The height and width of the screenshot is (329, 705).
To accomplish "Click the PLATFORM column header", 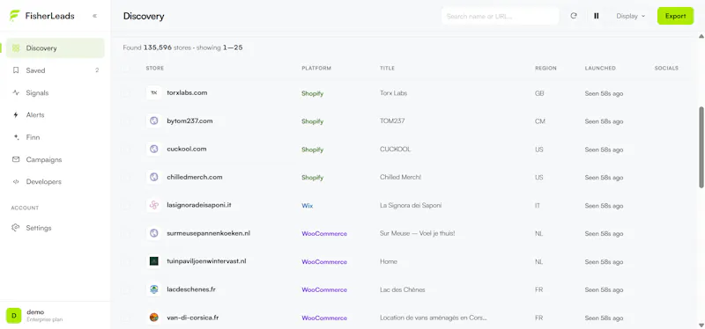I will 316,69.
